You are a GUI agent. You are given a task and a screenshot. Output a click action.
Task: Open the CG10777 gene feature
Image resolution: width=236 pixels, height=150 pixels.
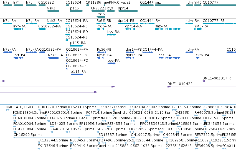point(219,5)
